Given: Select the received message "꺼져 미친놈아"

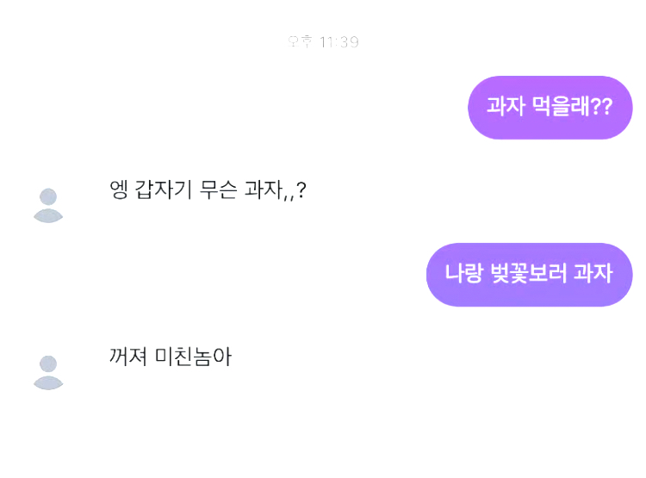Looking at the screenshot, I should 171,357.
